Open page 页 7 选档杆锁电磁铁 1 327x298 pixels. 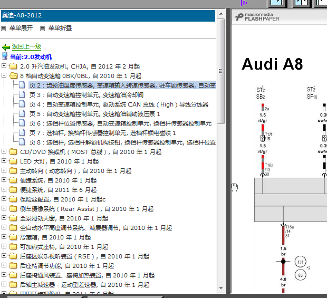[103, 133]
